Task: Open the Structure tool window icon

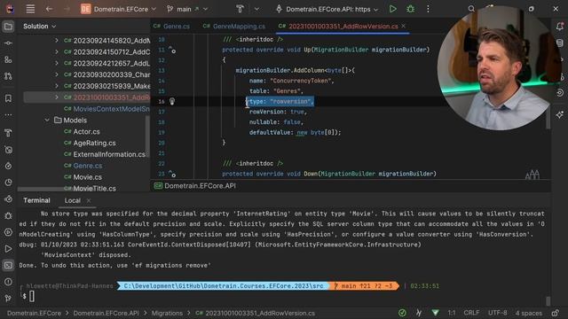Action: tap(8, 59)
